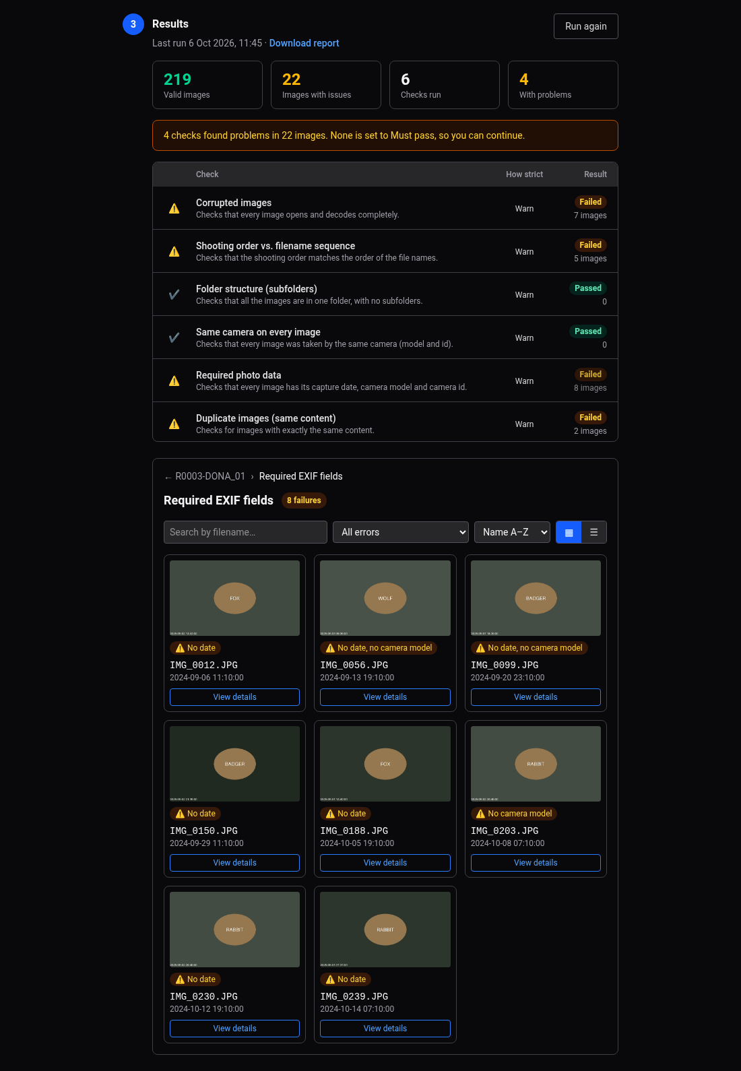Click checkmark icon for Folder structure check

174,295
